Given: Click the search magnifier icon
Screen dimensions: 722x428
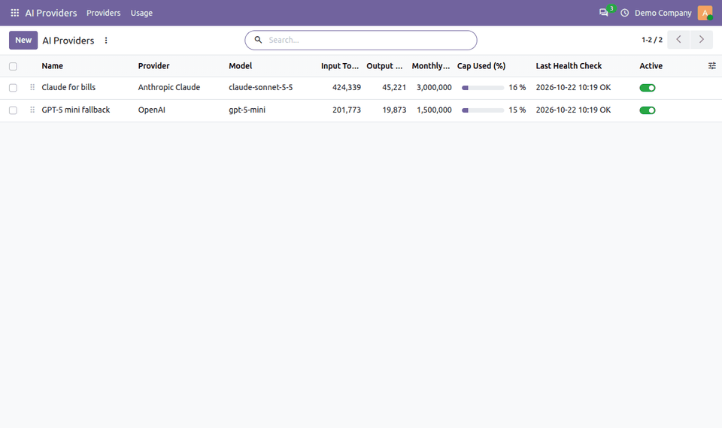Looking at the screenshot, I should coord(258,40).
